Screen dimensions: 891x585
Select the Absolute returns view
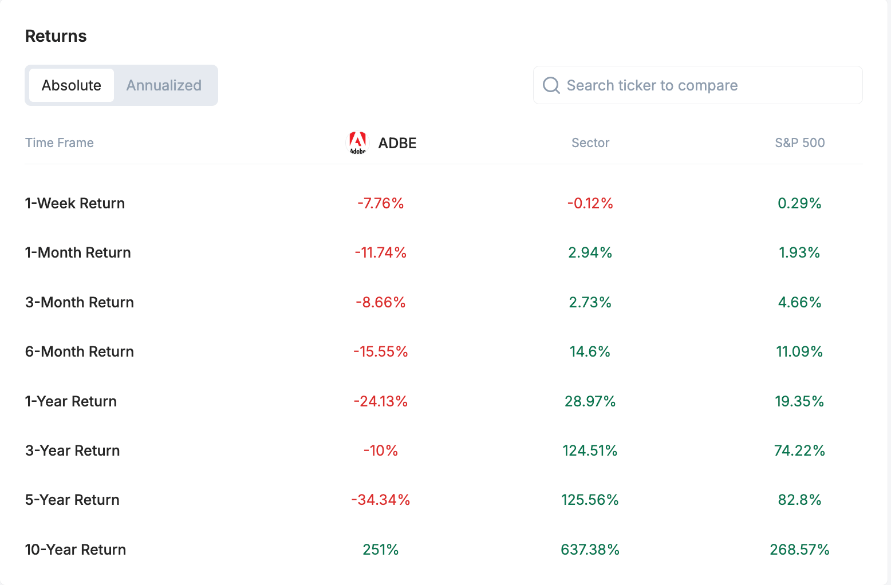(71, 85)
